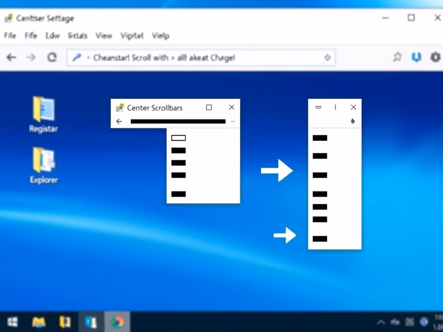This screenshot has height=332, width=443.
Task: Open the View menu
Action: click(103, 36)
